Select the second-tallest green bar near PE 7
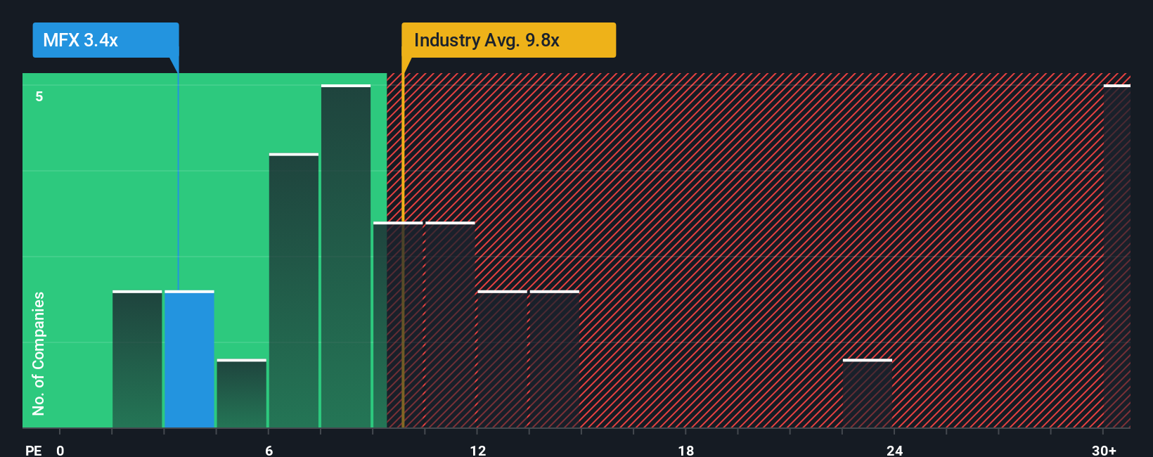 pyautogui.click(x=294, y=290)
